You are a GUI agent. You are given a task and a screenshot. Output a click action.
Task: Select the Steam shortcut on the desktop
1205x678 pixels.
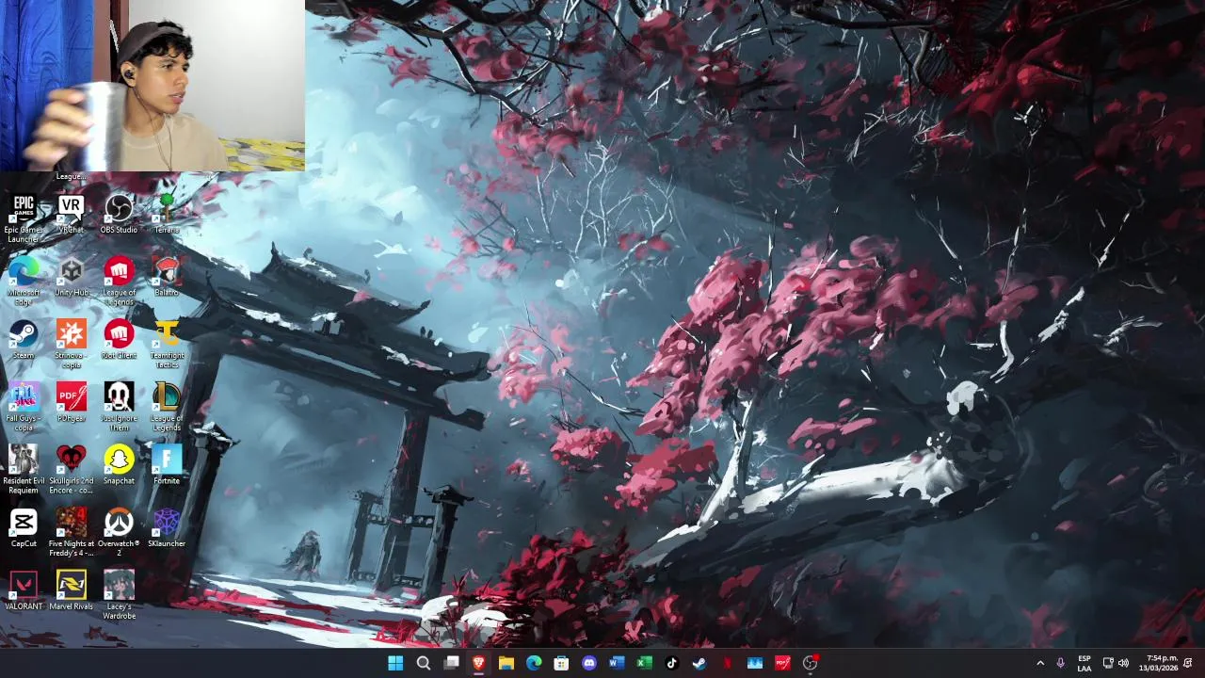click(x=24, y=340)
